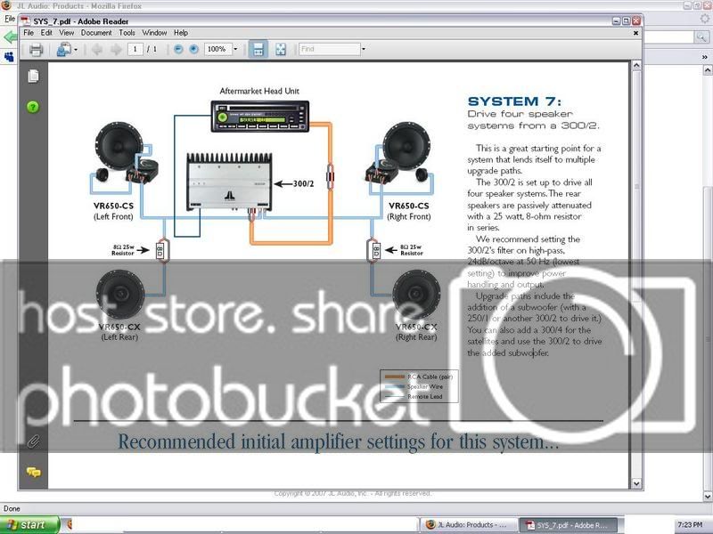Switch to JL Audio Products taskbar button
This screenshot has width=713, height=534.
coord(469,525)
